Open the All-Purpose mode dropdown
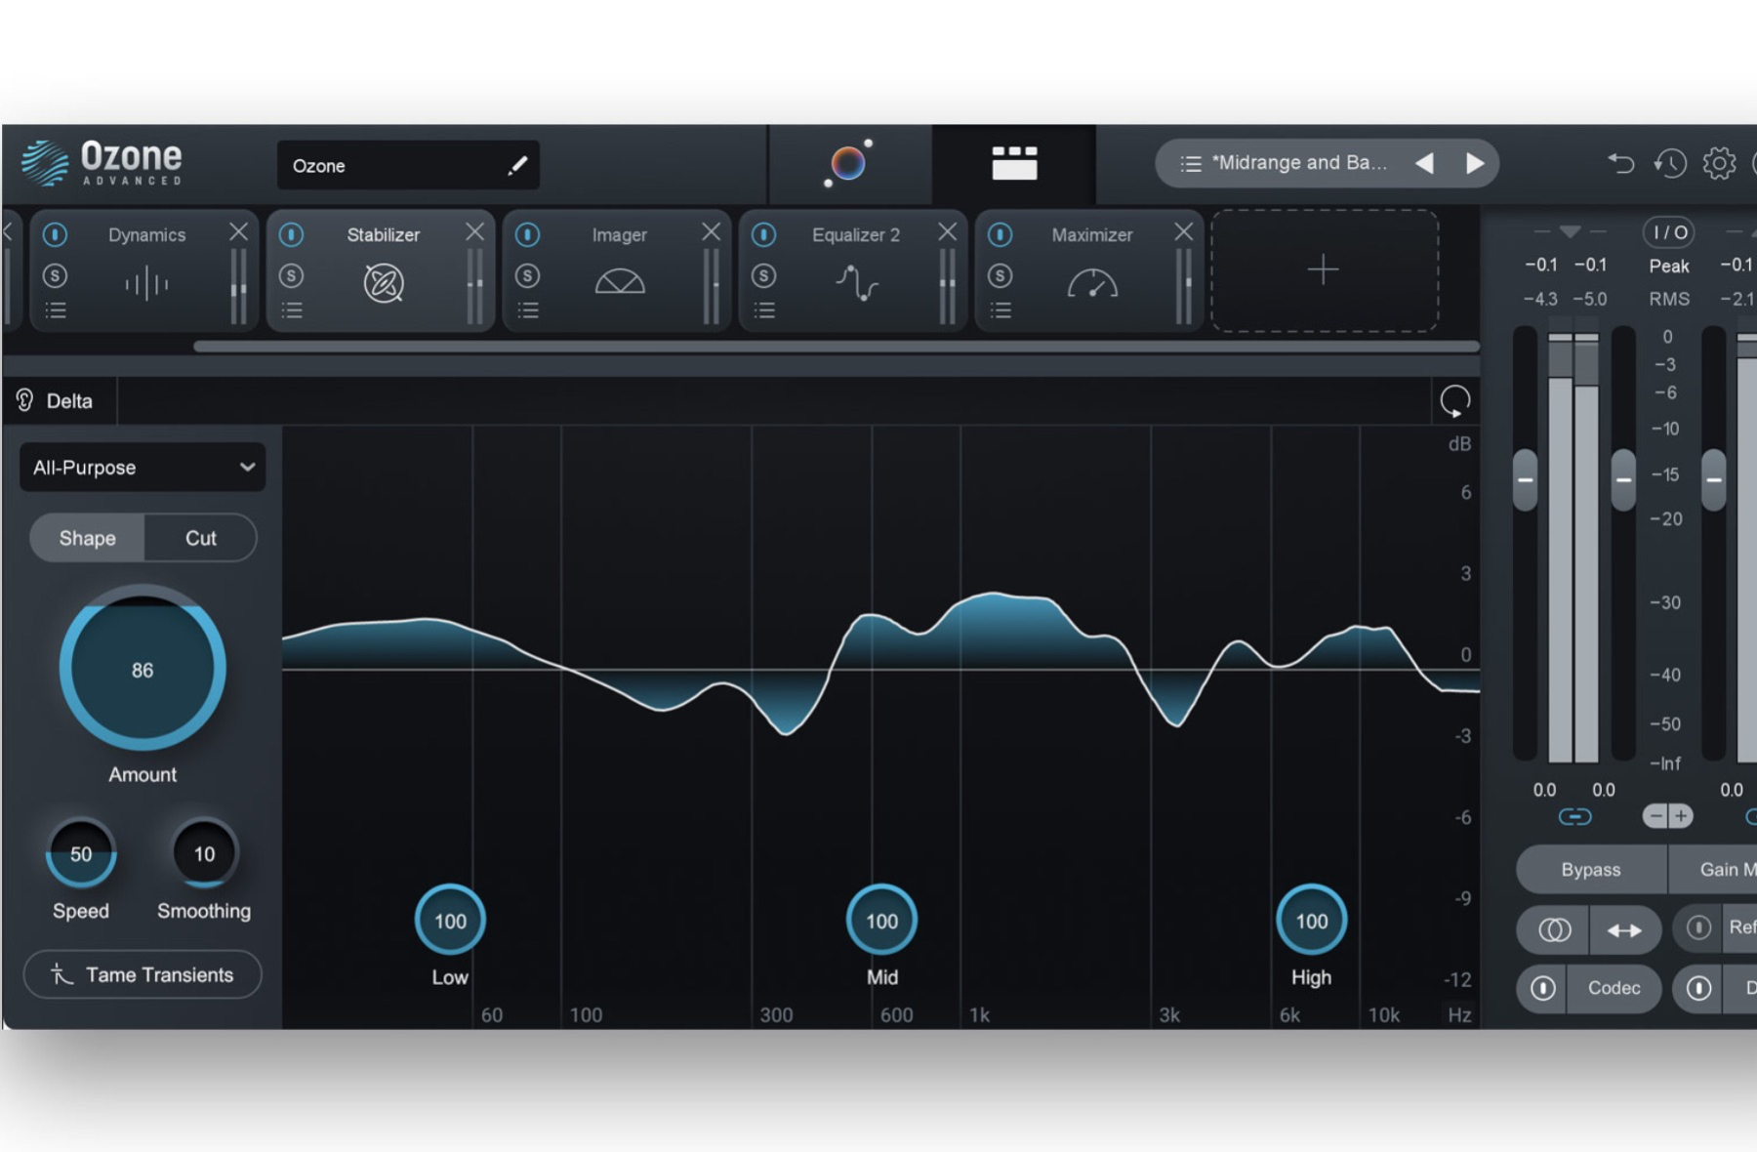The width and height of the screenshot is (1757, 1152). click(x=143, y=468)
